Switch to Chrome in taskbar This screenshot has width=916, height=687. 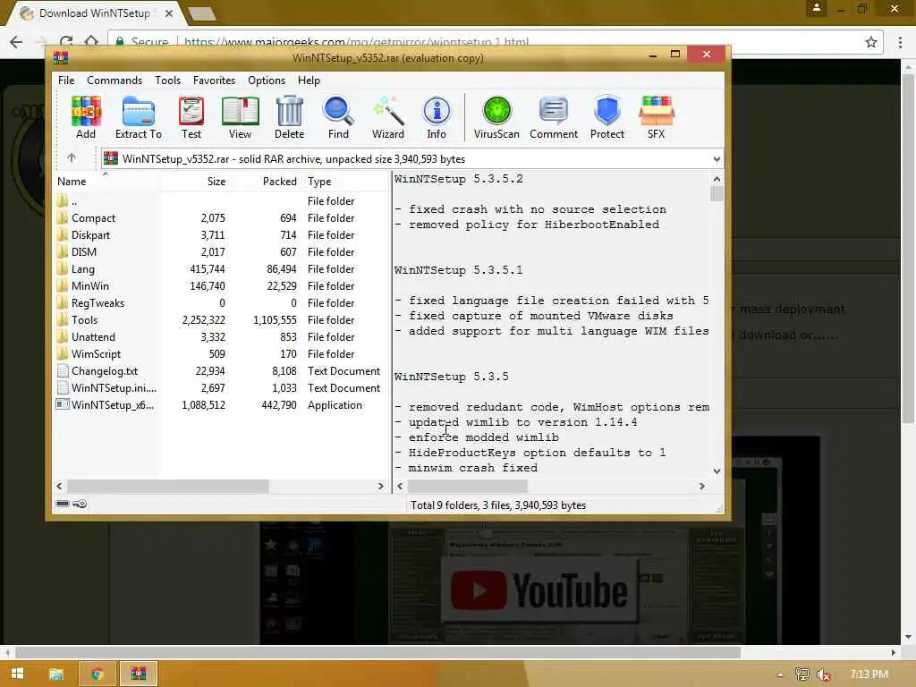tap(97, 674)
